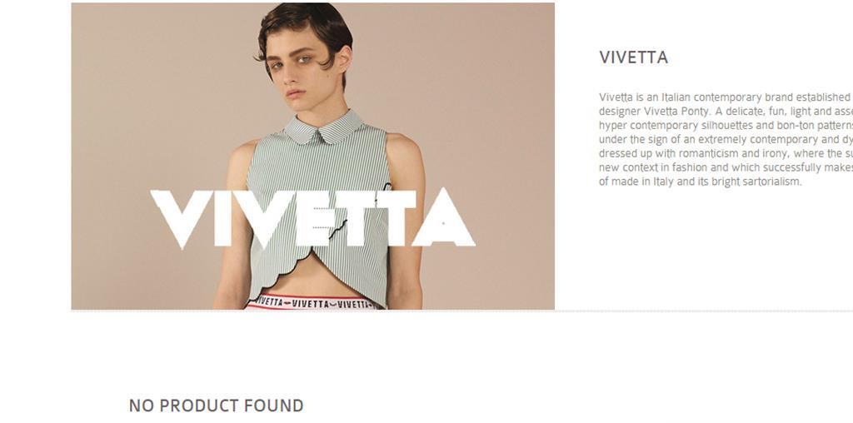853x423 pixels.
Task: Click 'under the sign of an extremely' line
Action: click(x=726, y=140)
